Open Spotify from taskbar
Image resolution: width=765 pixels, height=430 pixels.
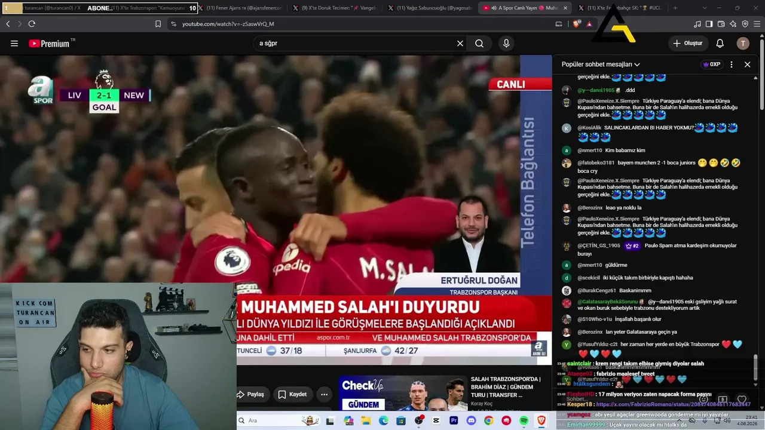click(524, 420)
